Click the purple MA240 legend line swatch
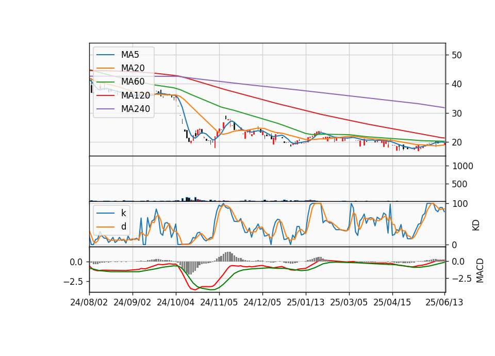The image size is (495, 356). click(105, 109)
